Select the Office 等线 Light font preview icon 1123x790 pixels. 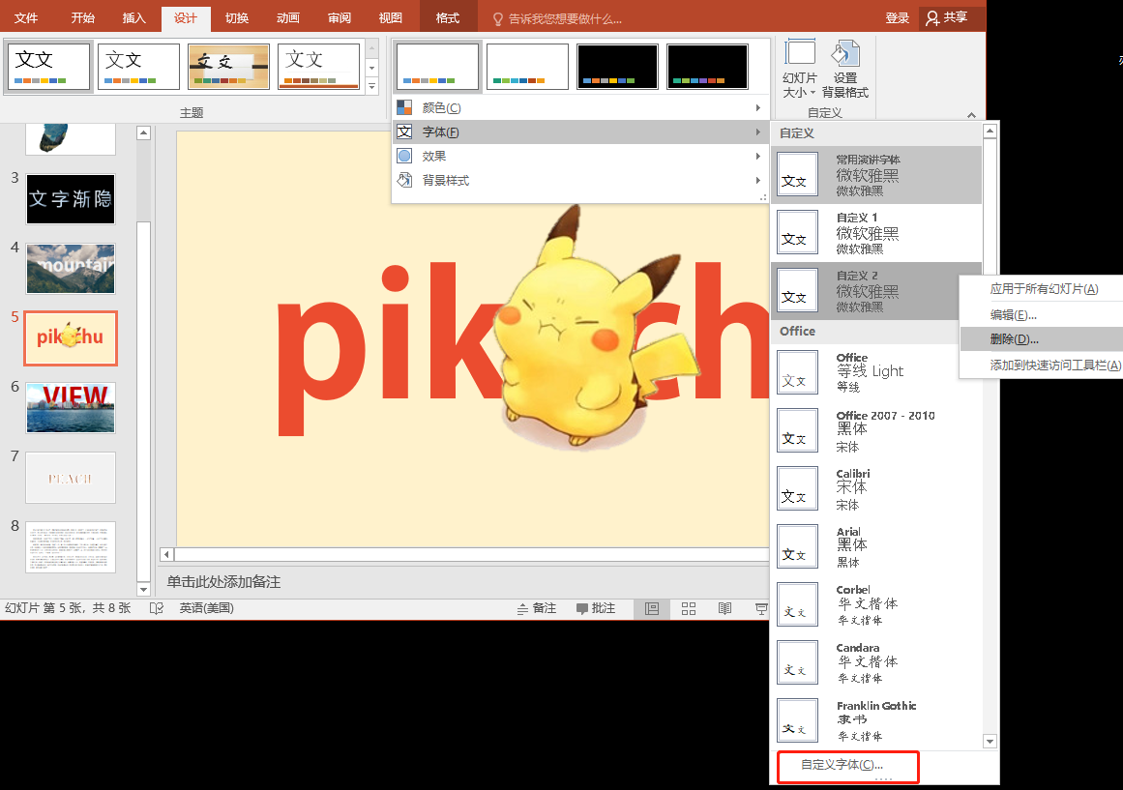click(x=797, y=372)
